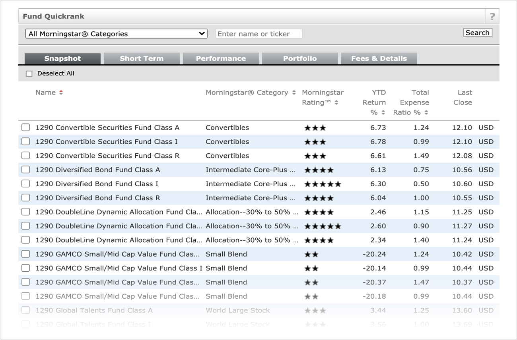The height and width of the screenshot is (340, 517).
Task: Click expense ratio value 1.47
Action: point(421,282)
